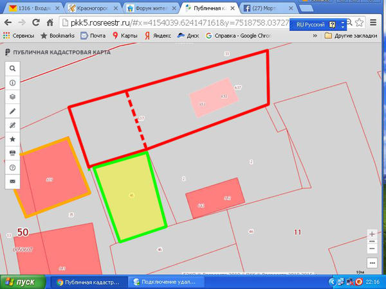This screenshot has height=289, width=386.
Task: Open the RU Русский language switcher
Action: pyautogui.click(x=315, y=24)
